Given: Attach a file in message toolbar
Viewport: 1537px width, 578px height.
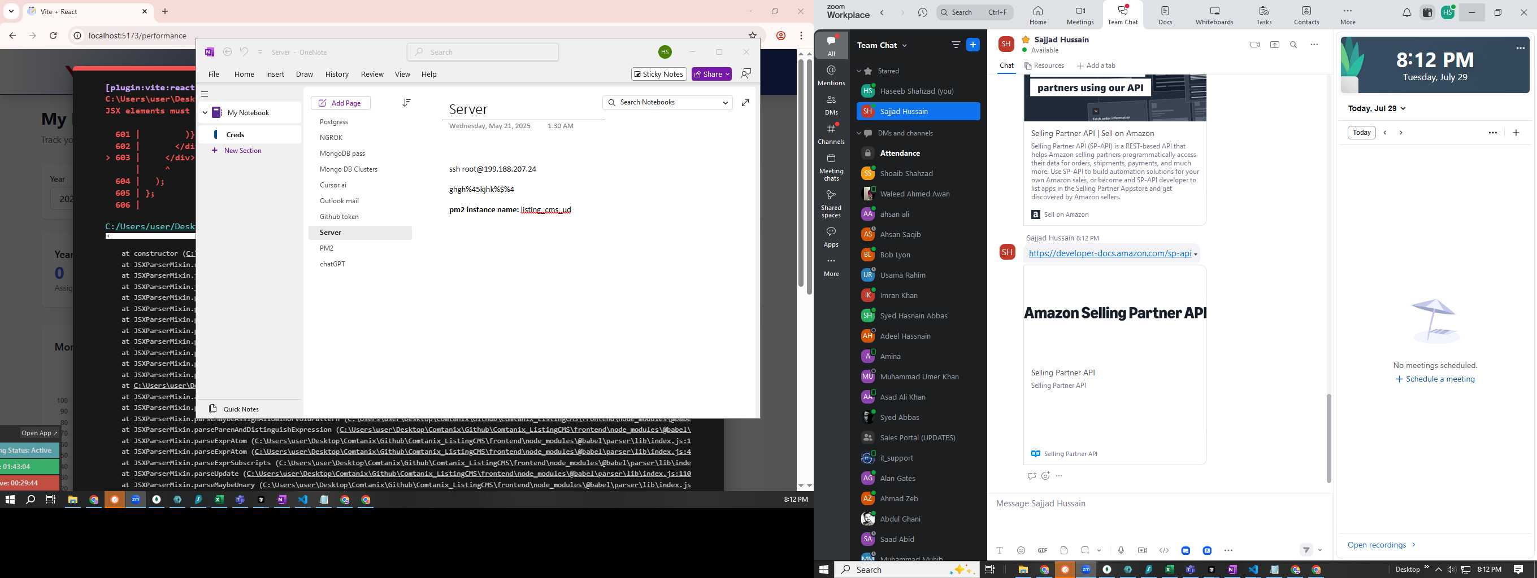Looking at the screenshot, I should (1064, 550).
